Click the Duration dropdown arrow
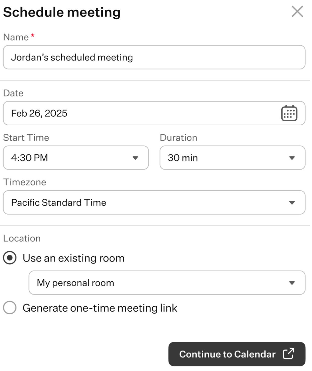Viewport: 312px width, 371px height. (292, 158)
